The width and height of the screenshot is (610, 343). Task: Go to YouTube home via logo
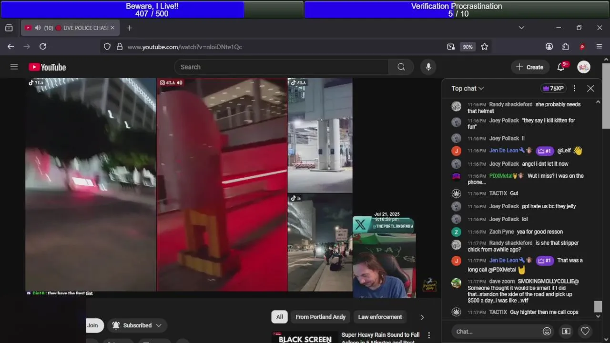47,67
